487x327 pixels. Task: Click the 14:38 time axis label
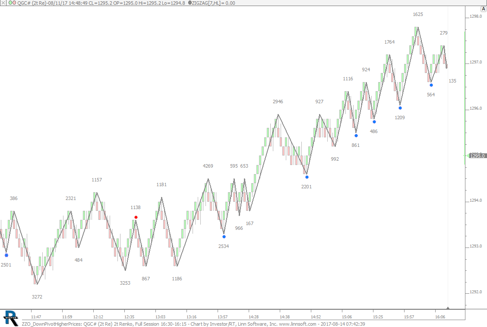pos(285,317)
